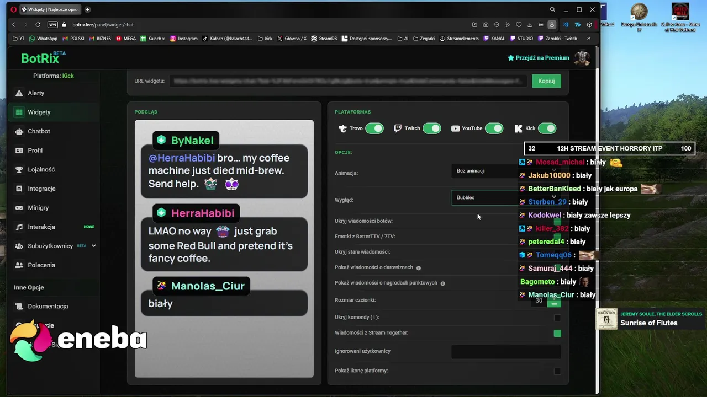Open the WhatsApp bookmark
The image size is (707, 397).
coord(43,39)
